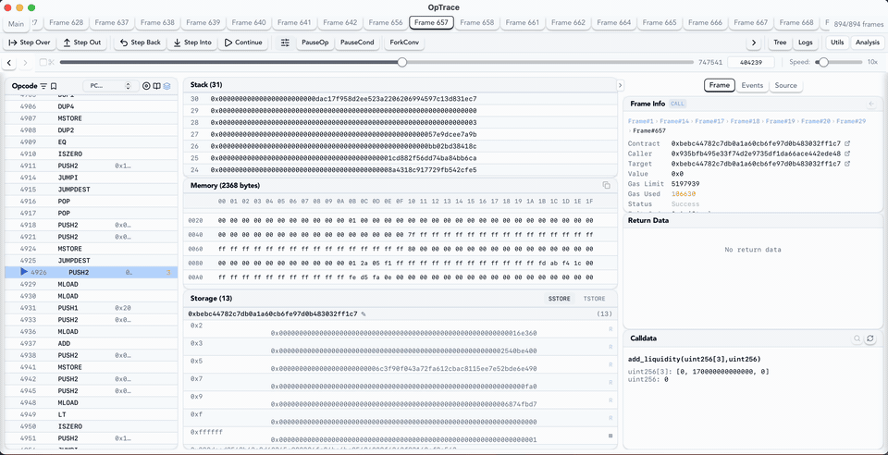Click the Frame#20 breadcrumb link

[x=816, y=121]
